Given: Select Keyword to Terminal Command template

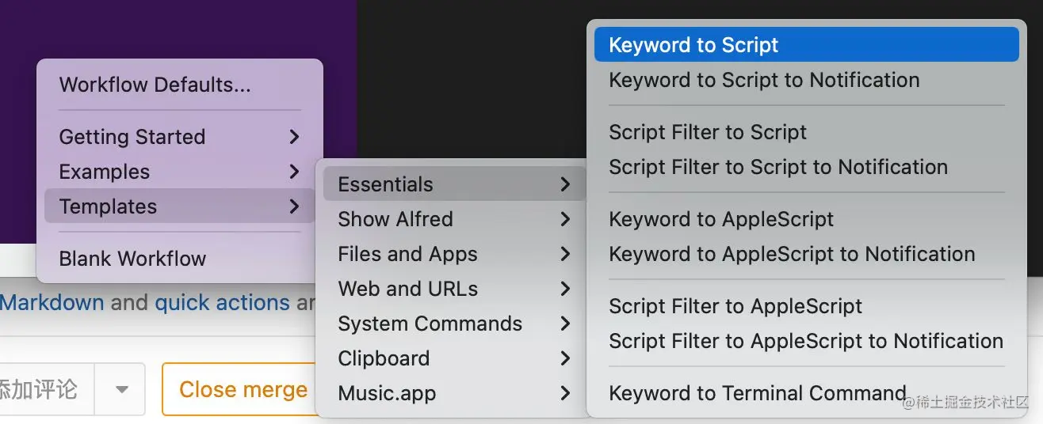Looking at the screenshot, I should pos(757,393).
